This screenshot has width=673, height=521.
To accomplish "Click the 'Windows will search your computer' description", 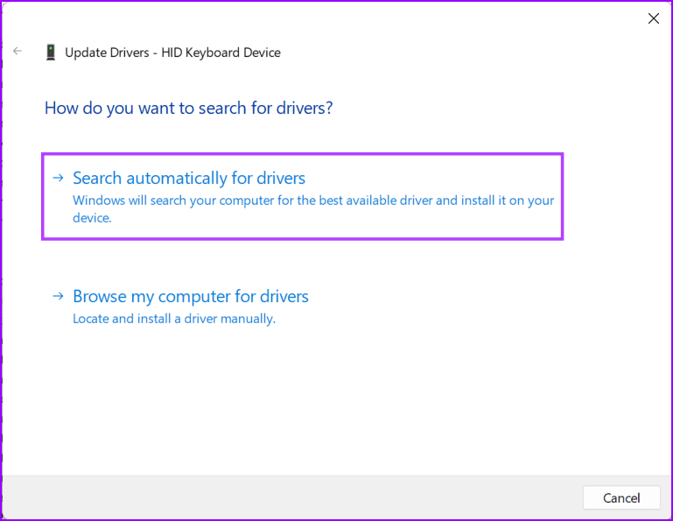I will tap(313, 209).
